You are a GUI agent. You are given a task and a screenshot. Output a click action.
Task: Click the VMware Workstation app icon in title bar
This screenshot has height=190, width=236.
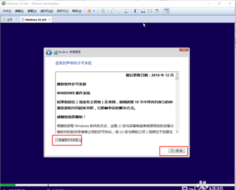(x=3, y=3)
